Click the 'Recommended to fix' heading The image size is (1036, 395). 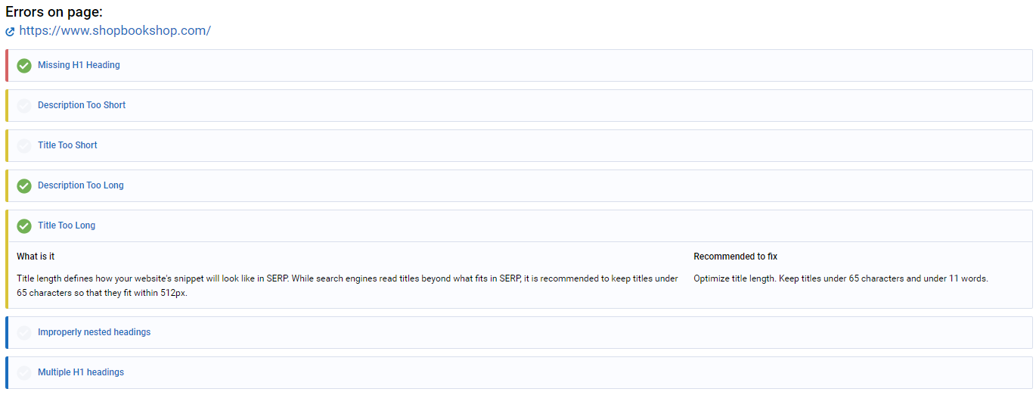735,257
